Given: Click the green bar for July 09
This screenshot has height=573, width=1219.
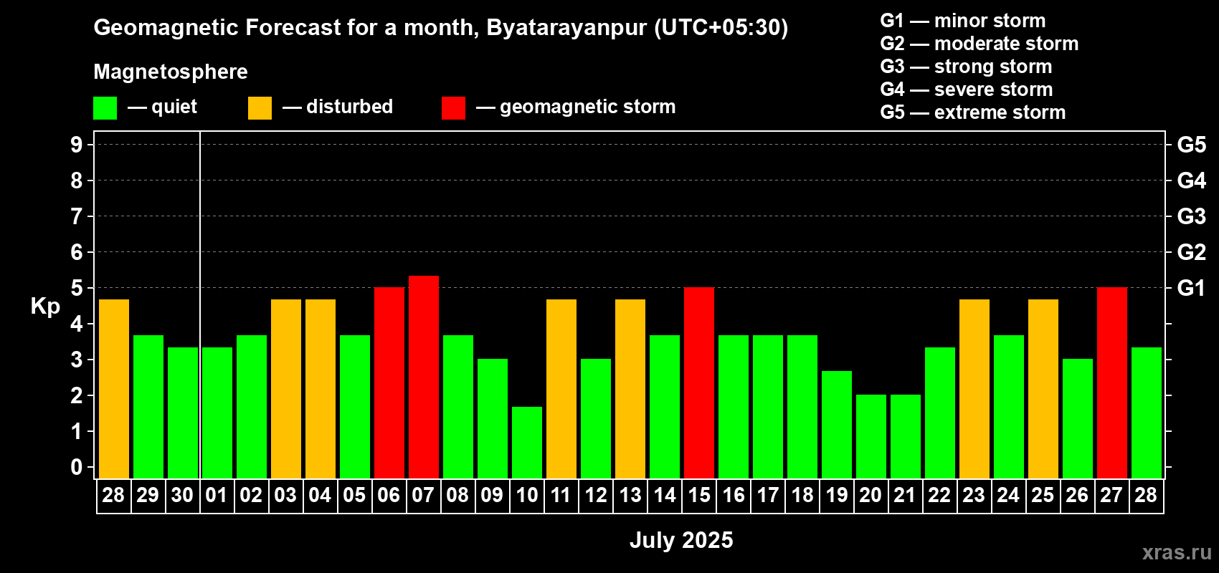Looking at the screenshot, I should click(493, 418).
